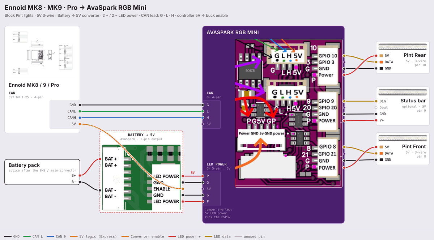
Task: Click the 'AVASPARK RGB MINI' panel title
Action: (233, 32)
